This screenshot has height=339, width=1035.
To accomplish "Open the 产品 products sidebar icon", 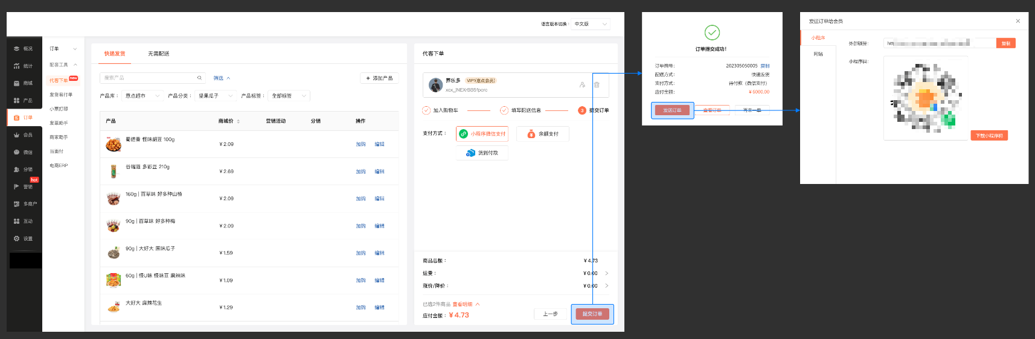I will (17, 101).
